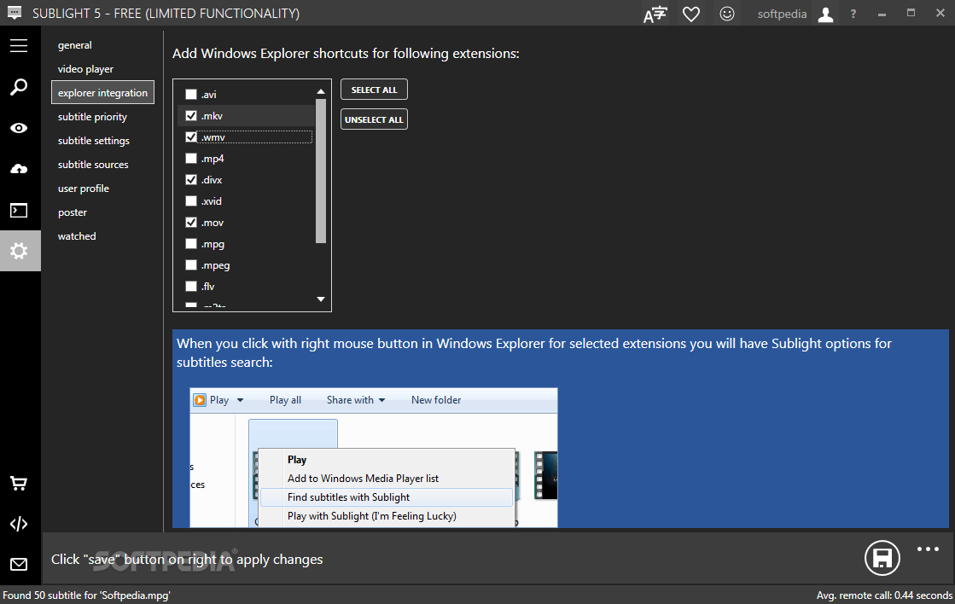
Task: Select the settings gear icon
Action: tap(19, 251)
